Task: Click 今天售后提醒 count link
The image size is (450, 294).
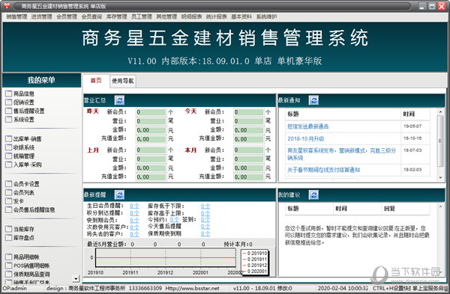Action: (205, 227)
